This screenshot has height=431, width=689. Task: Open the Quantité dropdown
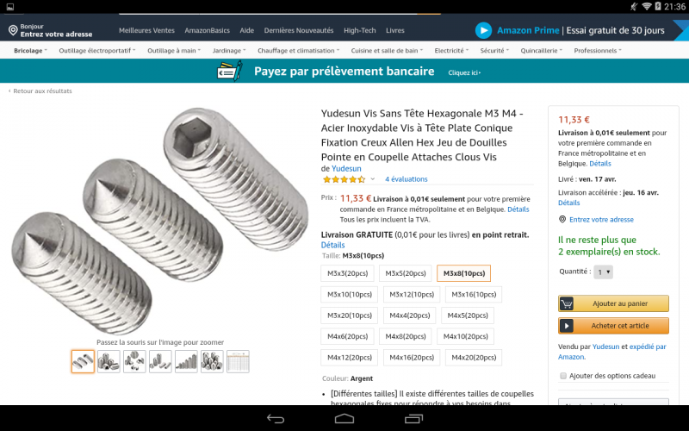click(604, 272)
